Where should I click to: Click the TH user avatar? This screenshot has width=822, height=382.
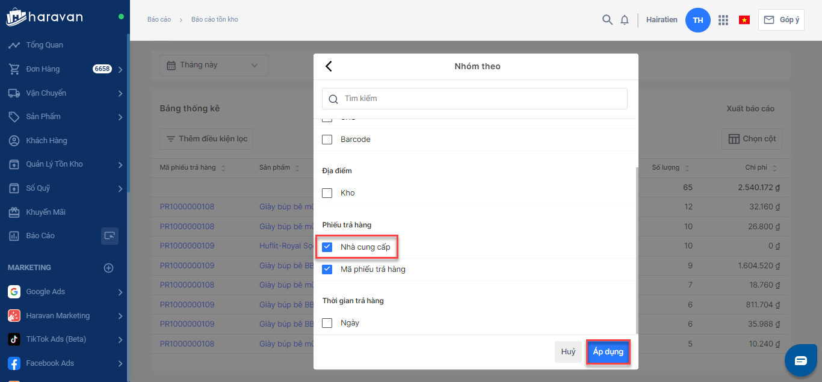[x=698, y=20]
